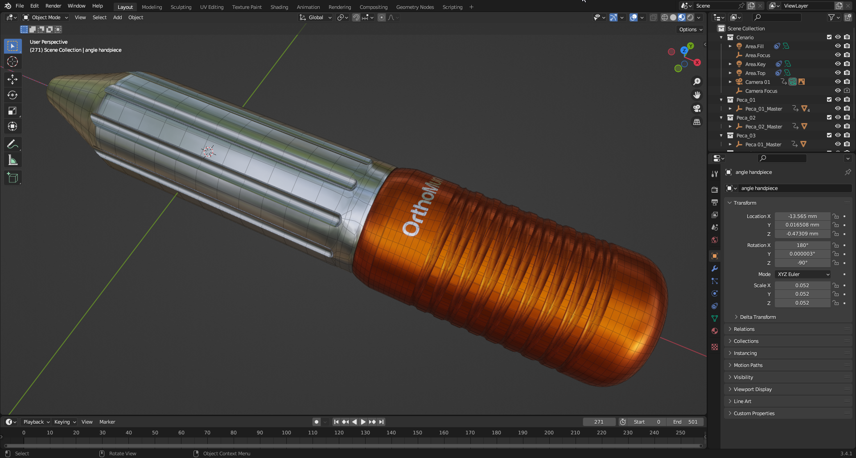Switch to solid viewport shading
856x458 pixels.
673,17
